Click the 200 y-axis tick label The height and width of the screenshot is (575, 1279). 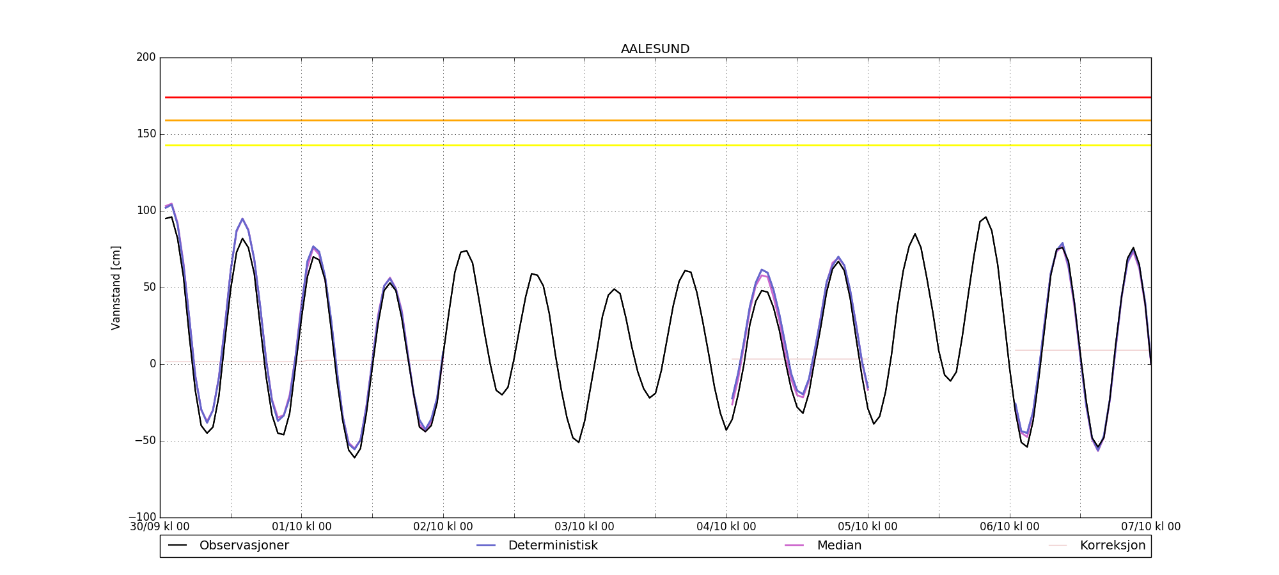146,57
